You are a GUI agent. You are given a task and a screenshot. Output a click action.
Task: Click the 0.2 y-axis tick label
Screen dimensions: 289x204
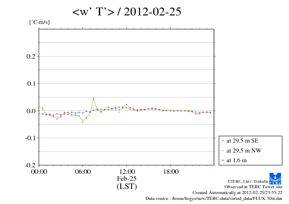coord(31,56)
